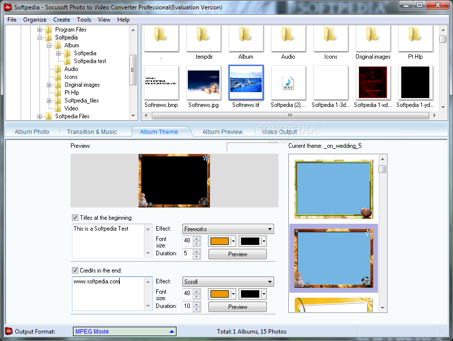Increase the titles font size spinner
The image size is (453, 341).
[x=197, y=239]
